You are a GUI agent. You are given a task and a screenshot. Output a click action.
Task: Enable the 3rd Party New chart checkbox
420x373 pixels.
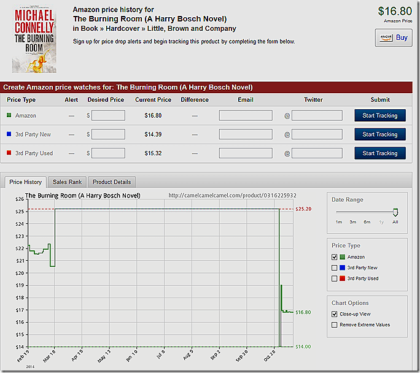pyautogui.click(x=335, y=267)
